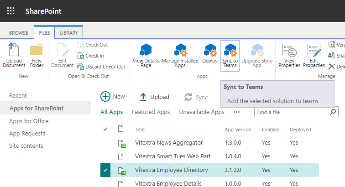Open Recent in left navigation
The width and height of the screenshot is (345, 187).
pyautogui.click(x=18, y=96)
